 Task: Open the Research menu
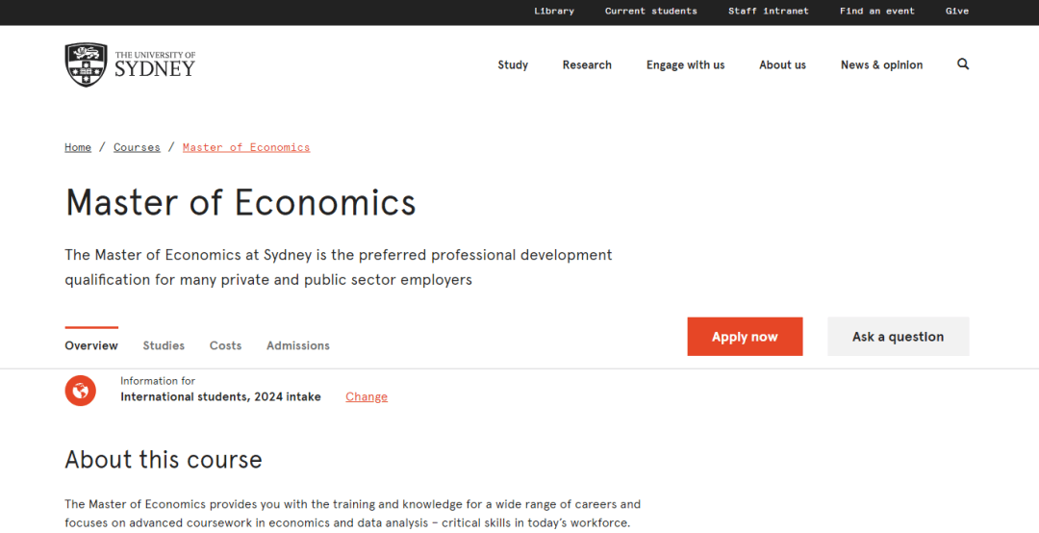[587, 65]
